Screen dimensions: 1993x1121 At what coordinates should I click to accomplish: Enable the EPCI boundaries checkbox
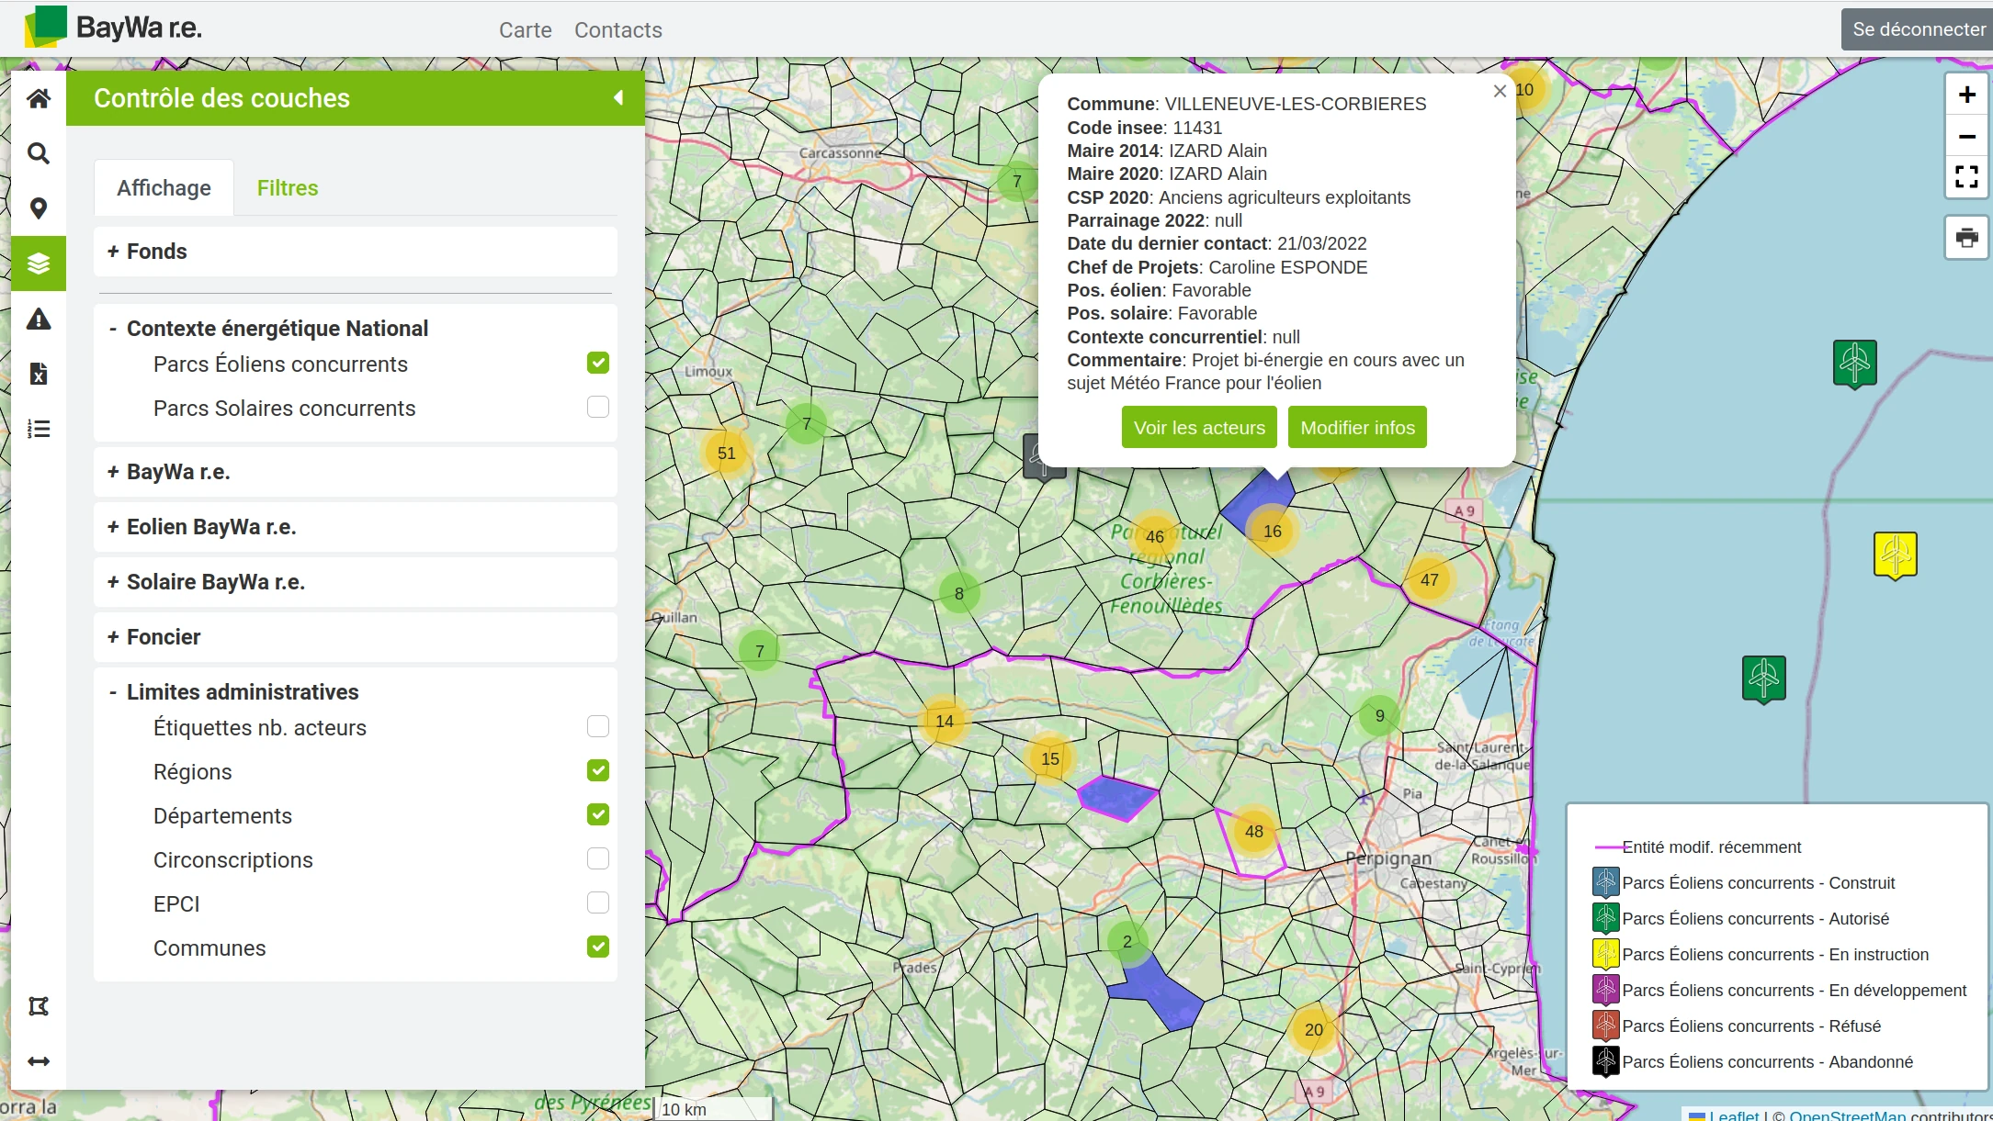point(597,902)
